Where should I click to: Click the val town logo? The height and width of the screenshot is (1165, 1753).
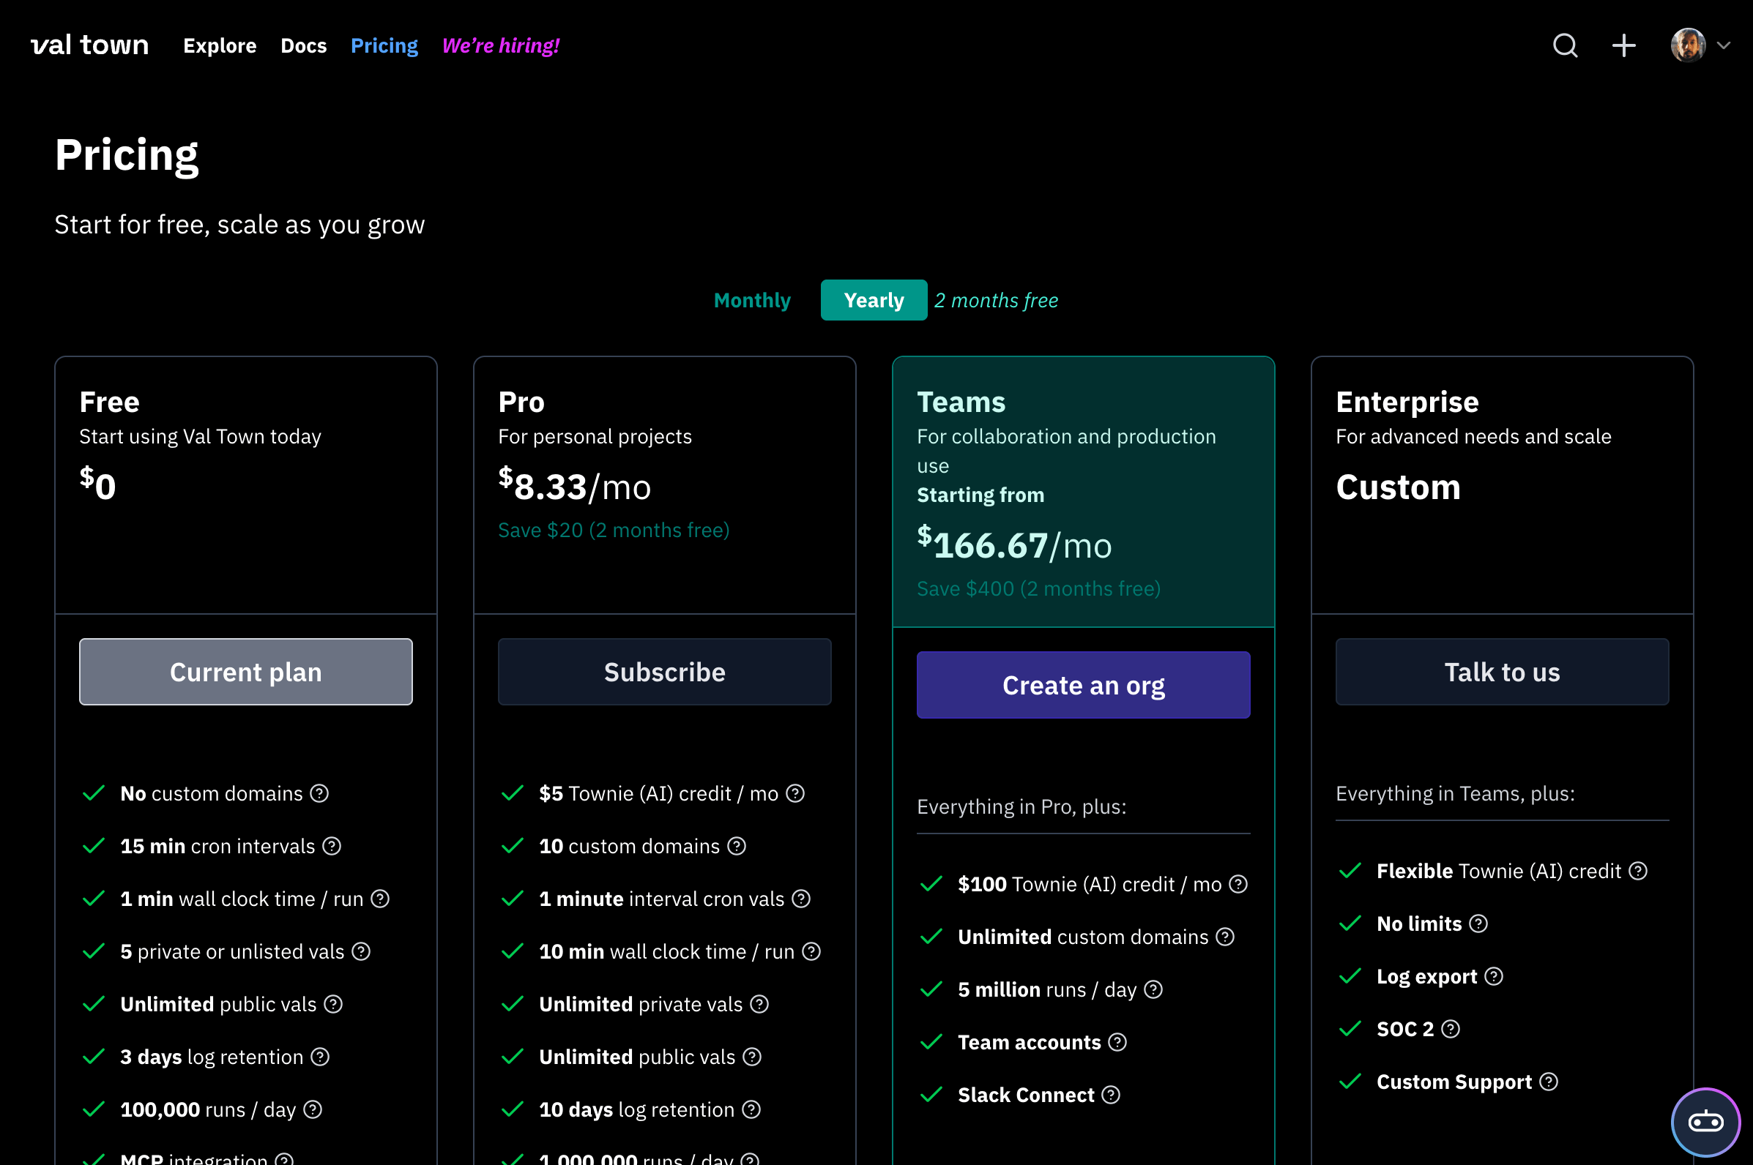click(89, 45)
